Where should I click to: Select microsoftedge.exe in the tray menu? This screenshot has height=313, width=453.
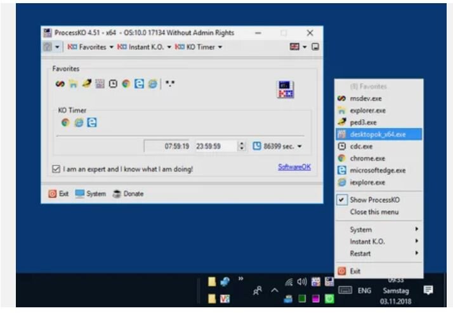379,170
